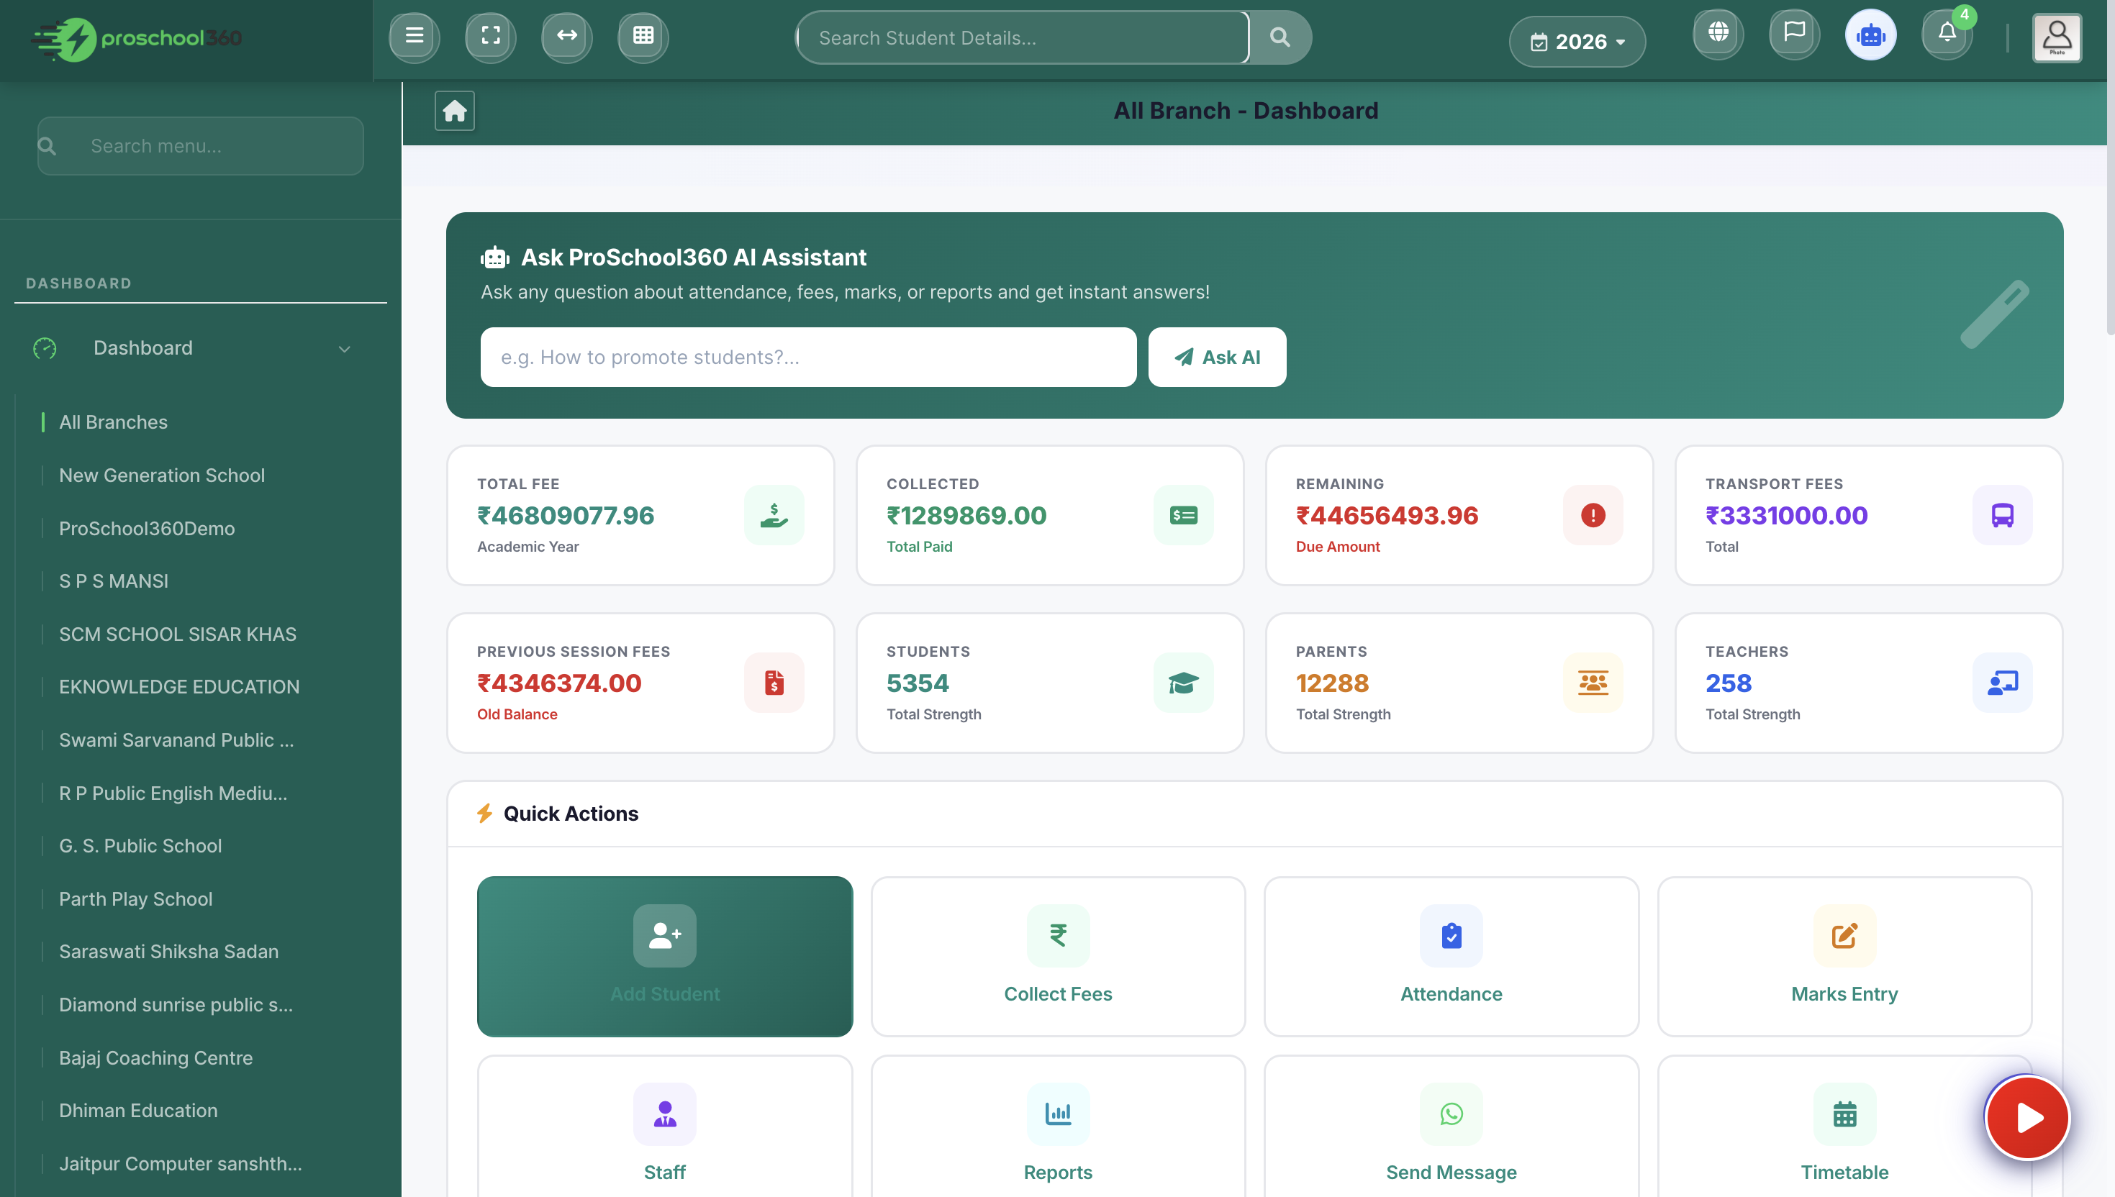Open New Generation School branch
Image resolution: width=2115 pixels, height=1197 pixels.
point(162,475)
